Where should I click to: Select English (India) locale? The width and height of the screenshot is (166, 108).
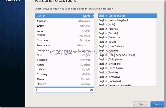(x=127, y=25)
